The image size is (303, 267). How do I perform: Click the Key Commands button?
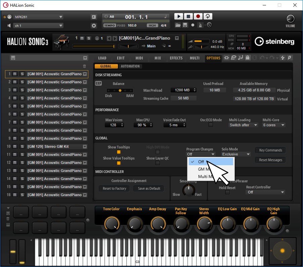270,150
